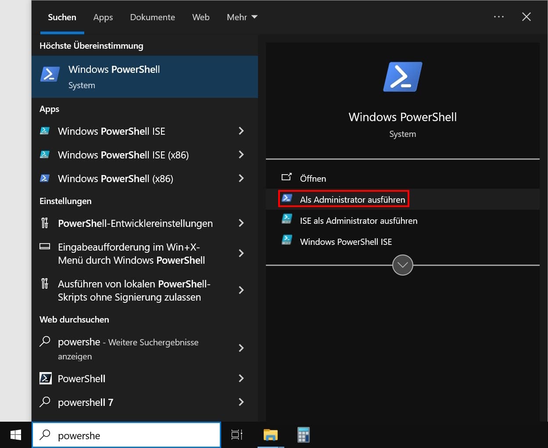Open the three-dots options menu
The width and height of the screenshot is (548, 448).
[499, 17]
